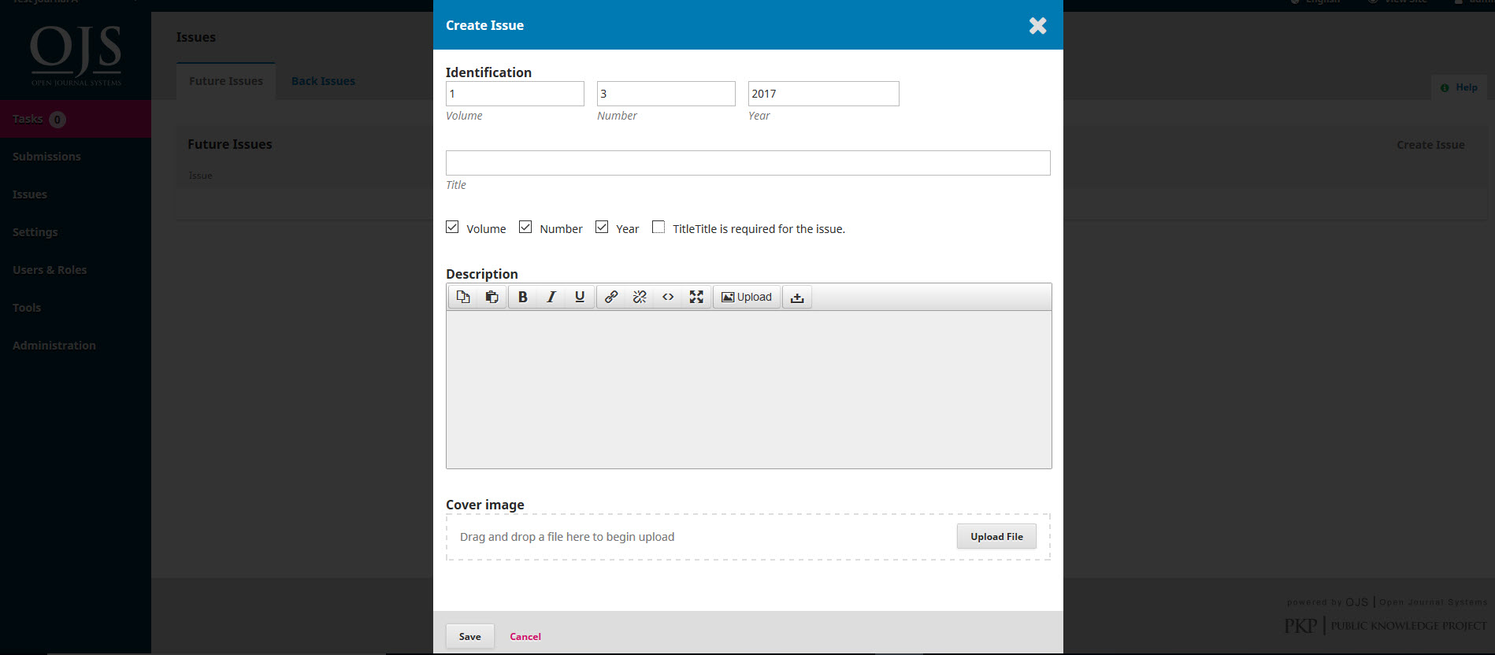Click the Title input field
The width and height of the screenshot is (1495, 655).
point(748,163)
